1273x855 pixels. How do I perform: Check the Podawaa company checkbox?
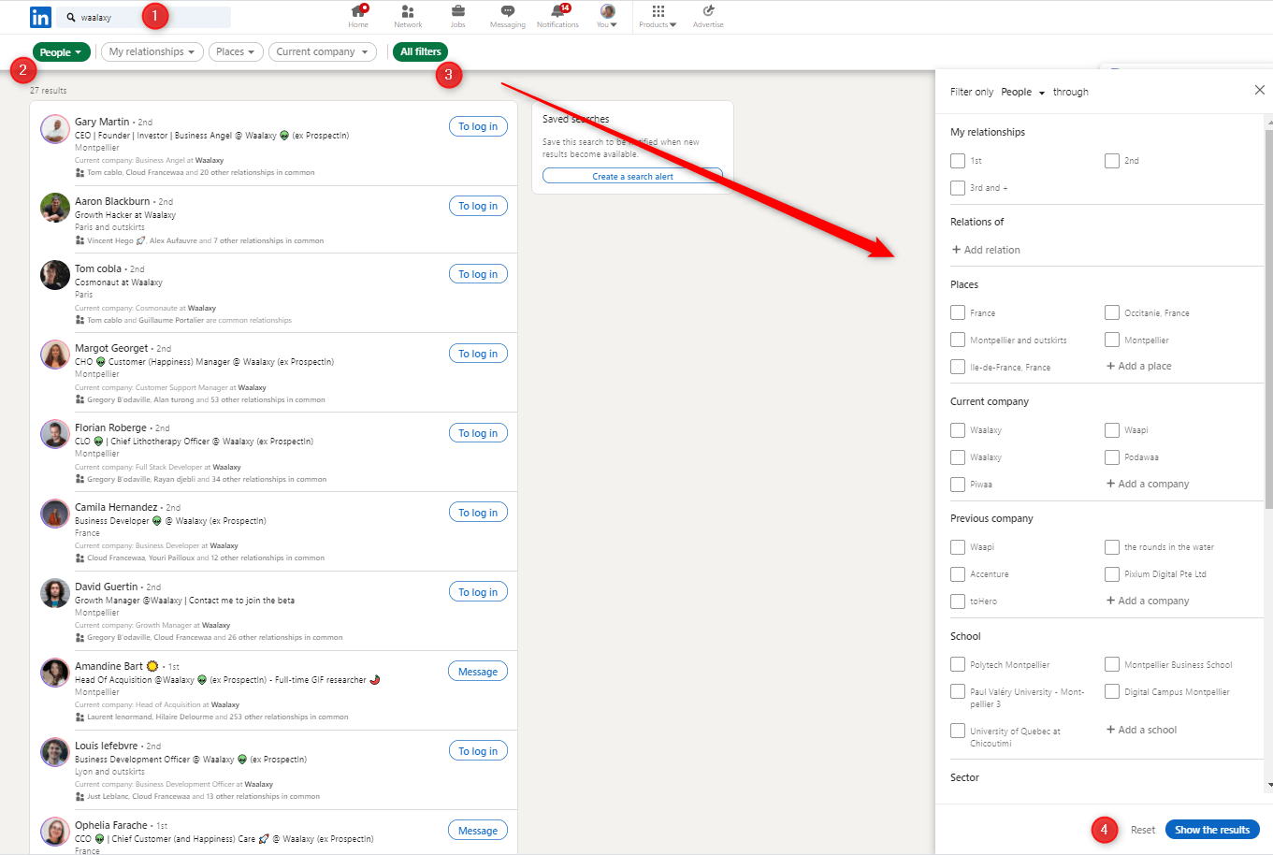tap(1112, 457)
